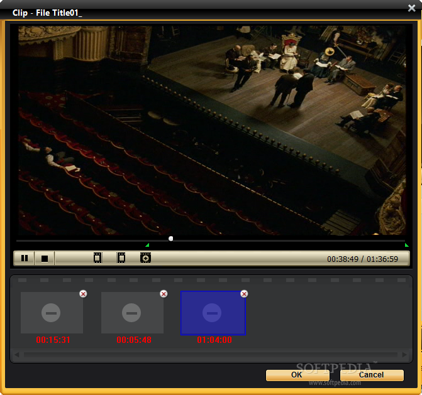The height and width of the screenshot is (395, 422).
Task: Select the 00:05:48 clip thumbnail
Action: click(x=132, y=313)
